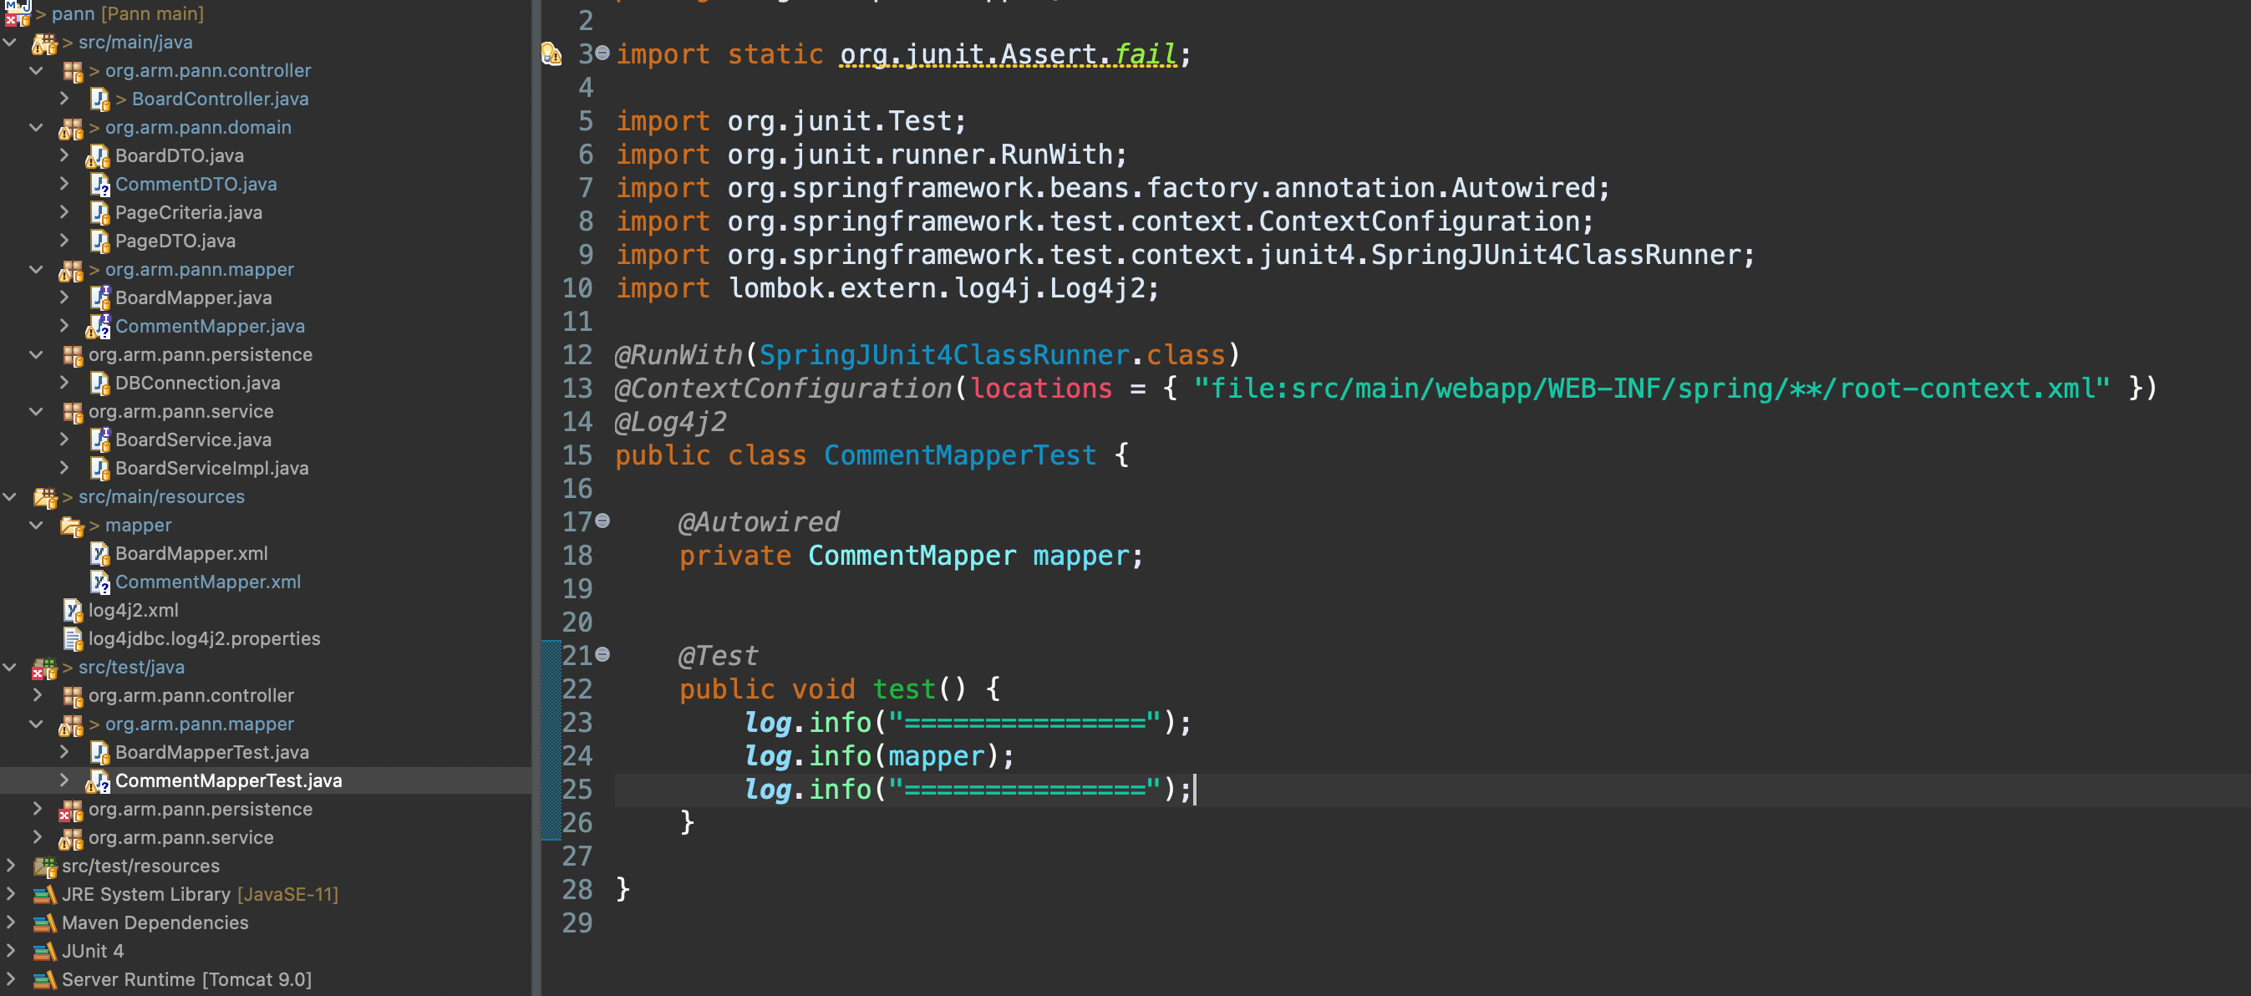2251x996 pixels.
Task: Click the DBConnection.java class icon
Action: (x=99, y=384)
